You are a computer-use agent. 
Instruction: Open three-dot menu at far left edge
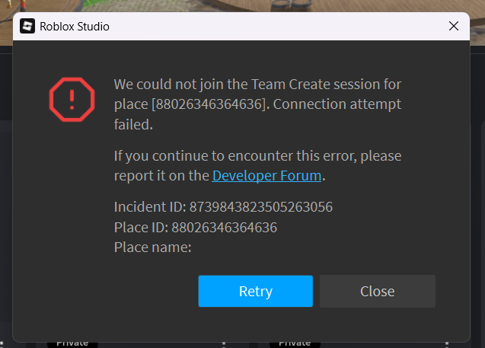click(2, 345)
